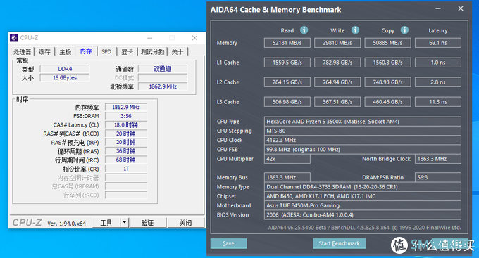Click the L1 Cache latency 1.0 ns
Screen dimensions: 479x258
coord(437,63)
